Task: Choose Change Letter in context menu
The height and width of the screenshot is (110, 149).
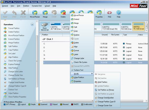Action: pos(82,58)
